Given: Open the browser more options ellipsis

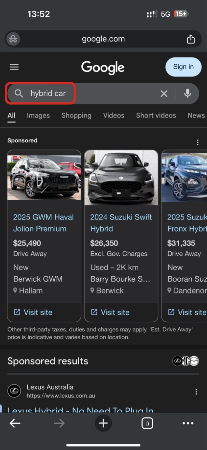Looking at the screenshot, I should [188, 423].
